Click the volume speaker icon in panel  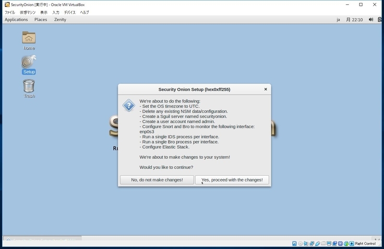(x=371, y=20)
